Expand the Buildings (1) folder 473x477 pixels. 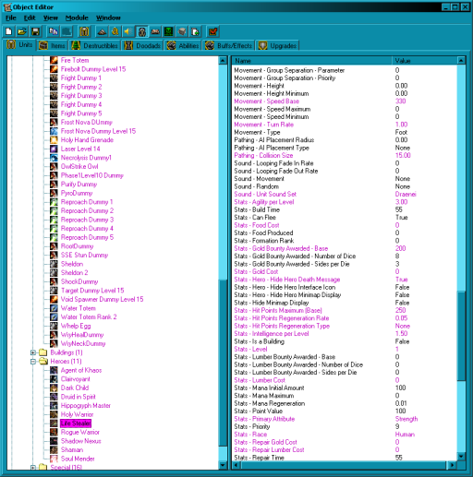[33, 352]
